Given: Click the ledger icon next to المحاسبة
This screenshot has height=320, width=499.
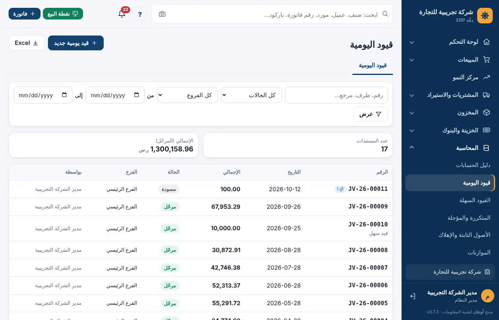Looking at the screenshot, I should [486, 148].
